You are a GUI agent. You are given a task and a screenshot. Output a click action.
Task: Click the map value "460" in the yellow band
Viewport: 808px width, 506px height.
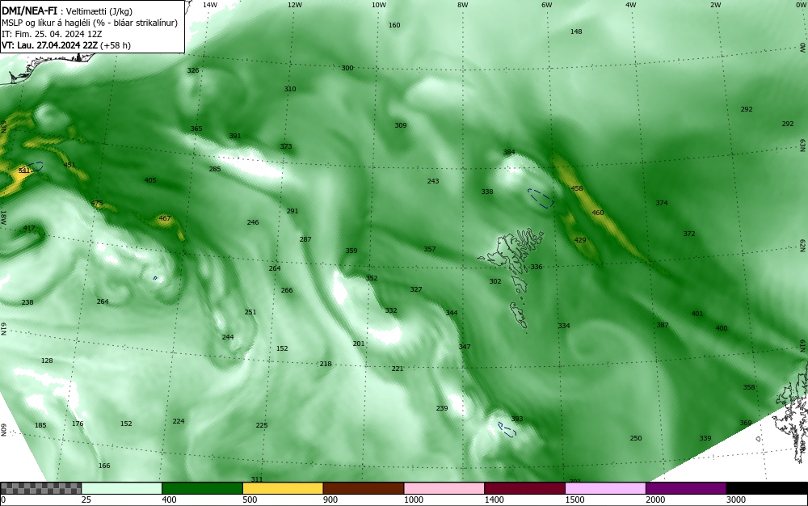pos(598,213)
